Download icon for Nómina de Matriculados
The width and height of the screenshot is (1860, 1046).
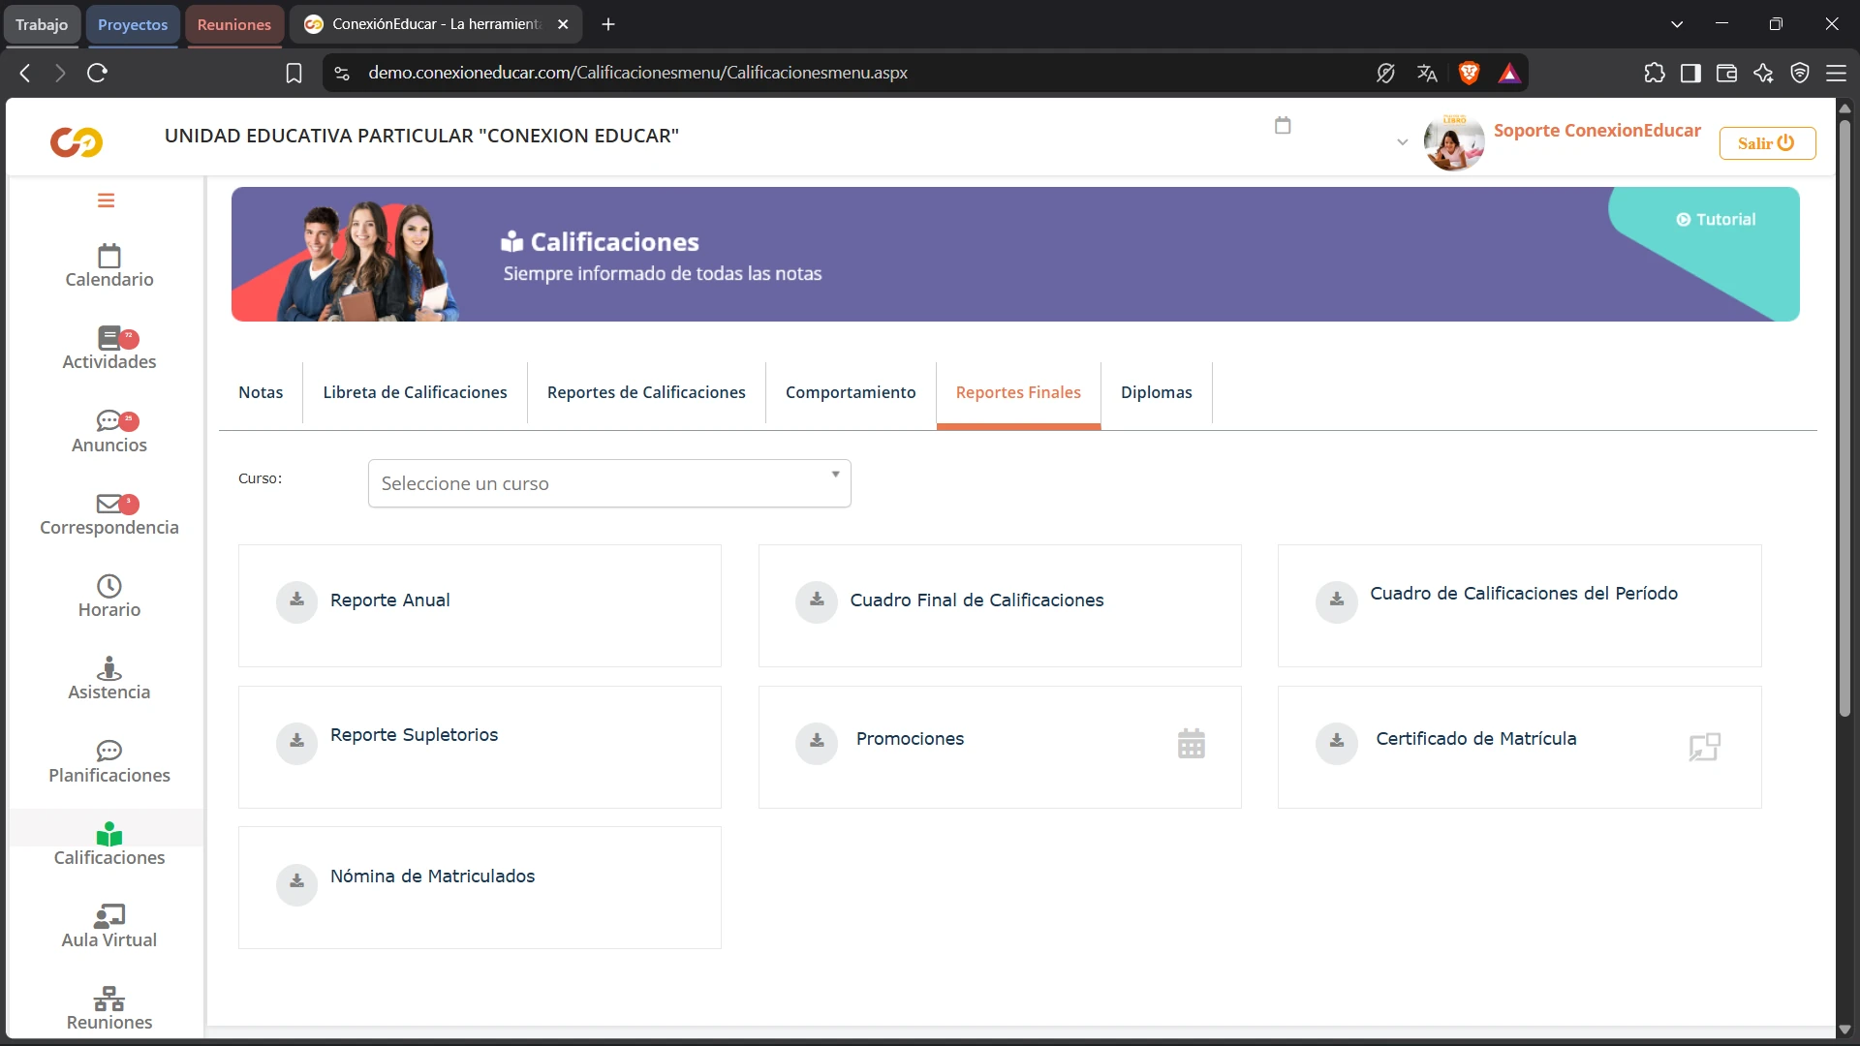tap(297, 884)
